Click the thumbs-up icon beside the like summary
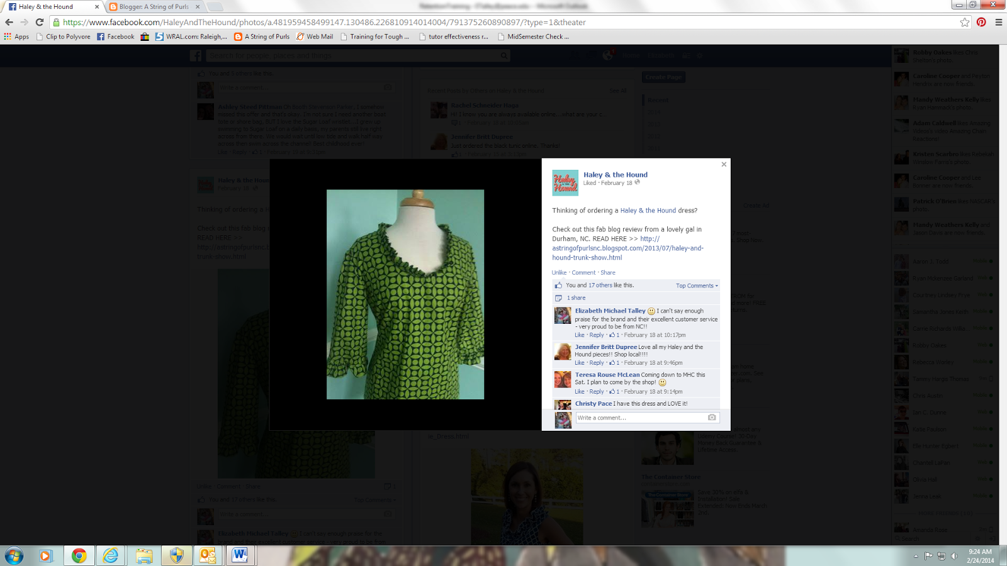 pyautogui.click(x=558, y=286)
